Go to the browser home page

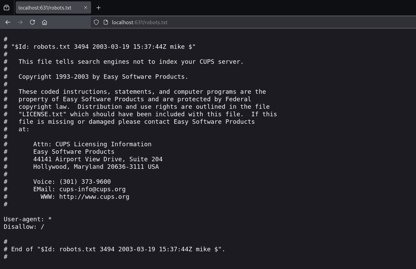click(44, 22)
